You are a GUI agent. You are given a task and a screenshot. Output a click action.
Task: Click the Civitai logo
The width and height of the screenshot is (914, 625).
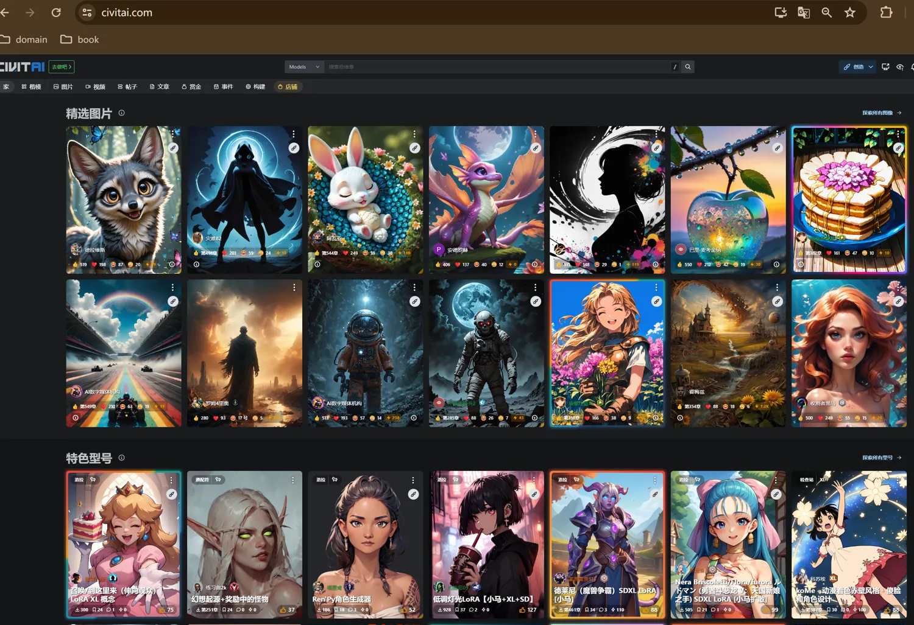(x=23, y=67)
